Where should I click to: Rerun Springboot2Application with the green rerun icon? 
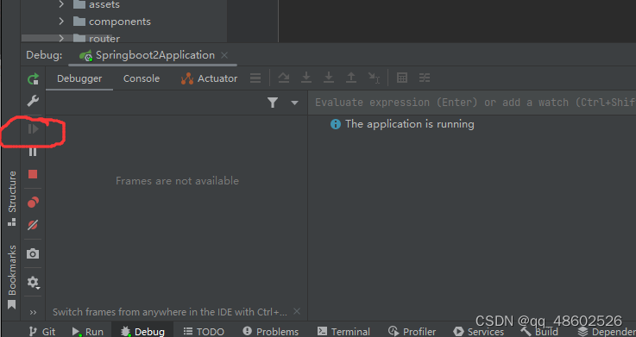tap(34, 78)
